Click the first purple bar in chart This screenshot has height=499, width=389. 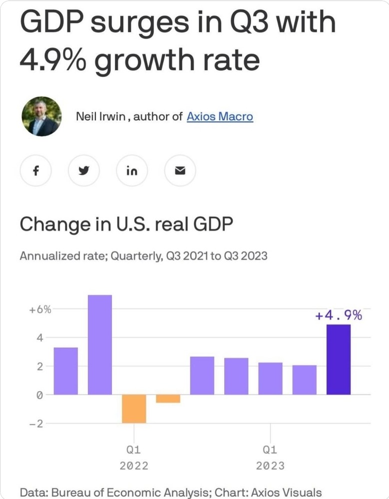click(66, 371)
